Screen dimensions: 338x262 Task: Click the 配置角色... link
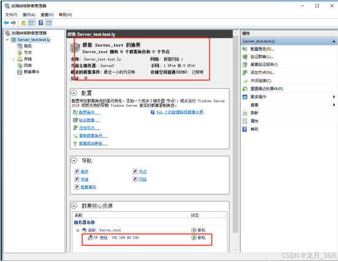[90, 112]
